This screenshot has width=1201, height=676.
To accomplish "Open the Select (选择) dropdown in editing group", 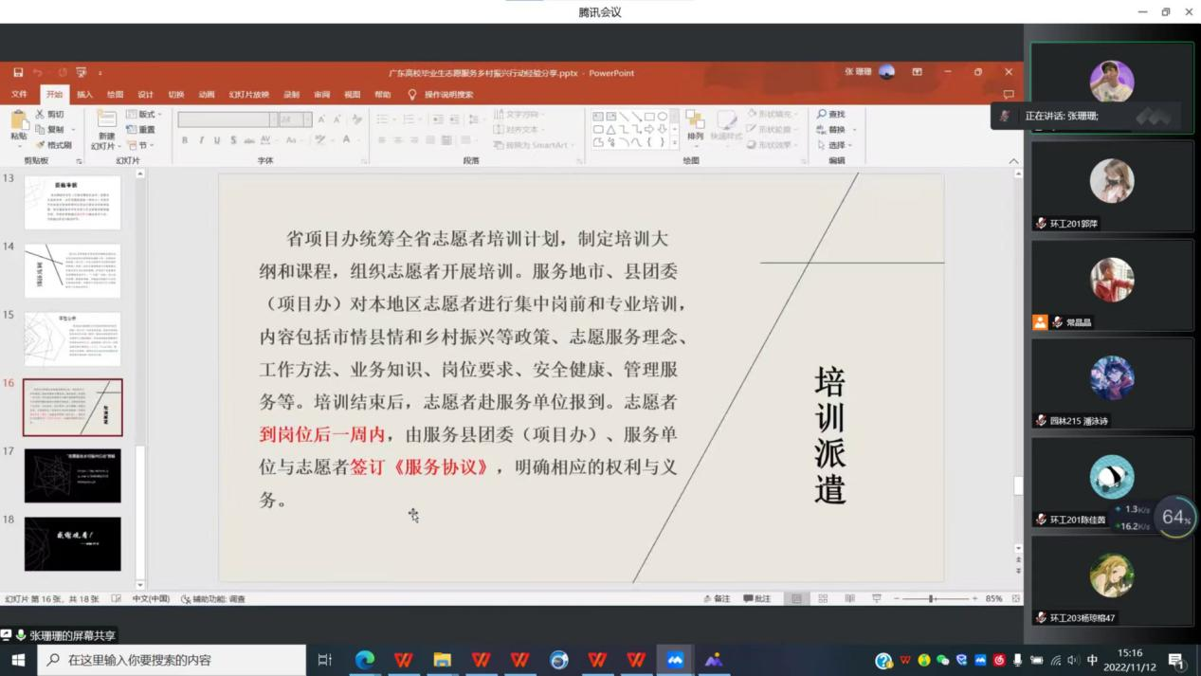I will point(835,145).
